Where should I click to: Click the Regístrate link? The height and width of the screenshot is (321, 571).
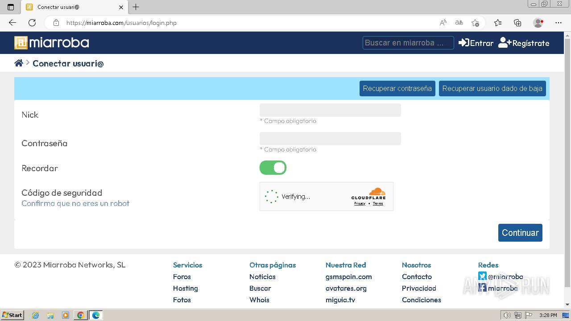click(x=524, y=43)
